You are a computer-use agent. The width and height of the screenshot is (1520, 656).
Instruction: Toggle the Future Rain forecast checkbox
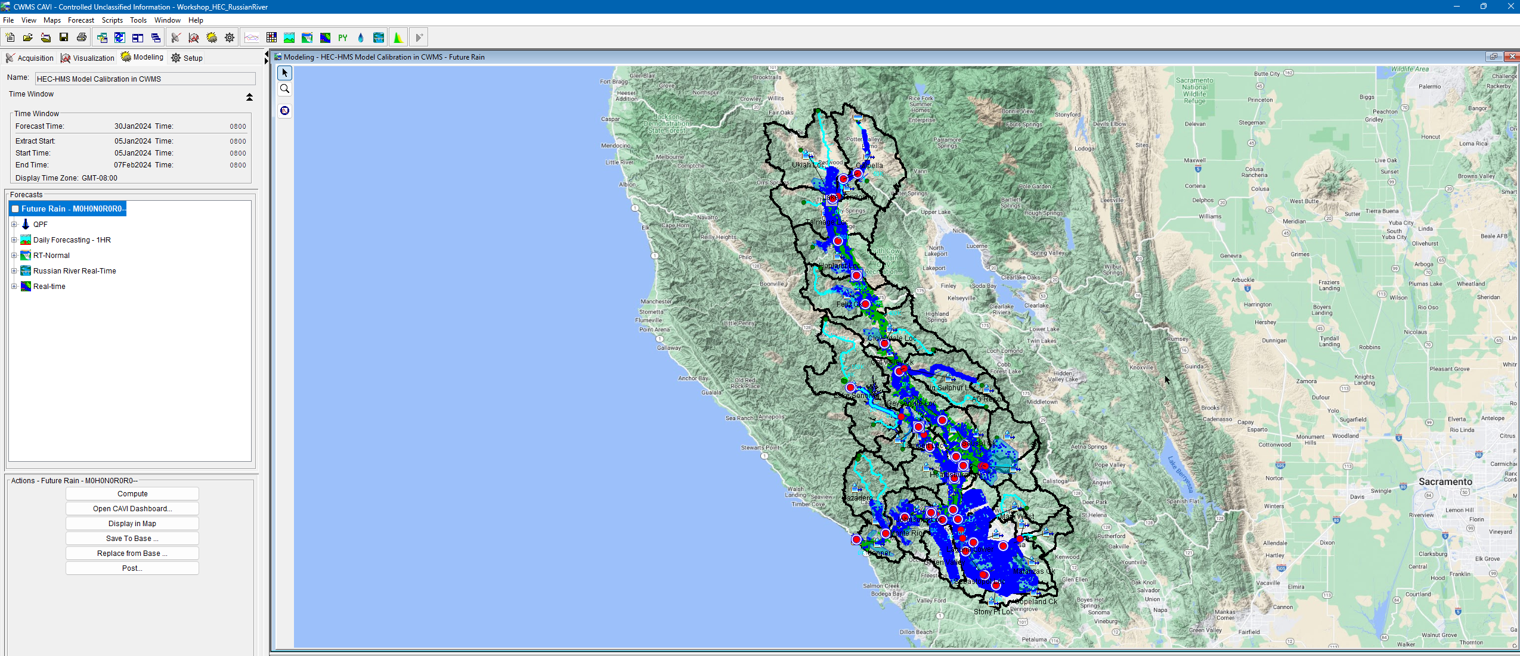(x=16, y=209)
